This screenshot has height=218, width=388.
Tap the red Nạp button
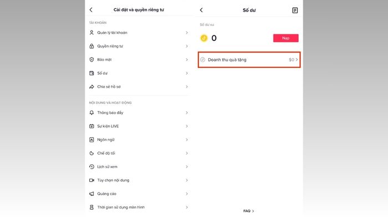(285, 38)
